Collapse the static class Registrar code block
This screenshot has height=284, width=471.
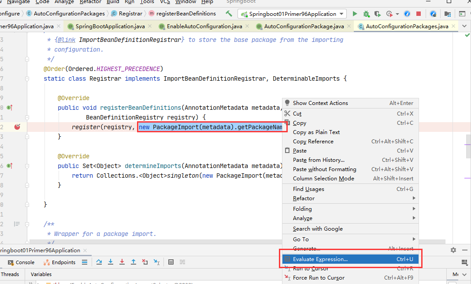point(27,79)
